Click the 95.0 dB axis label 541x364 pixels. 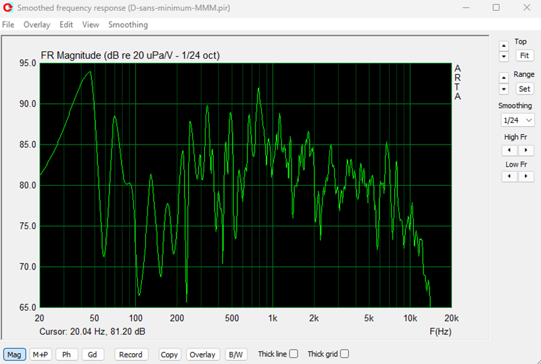click(28, 63)
